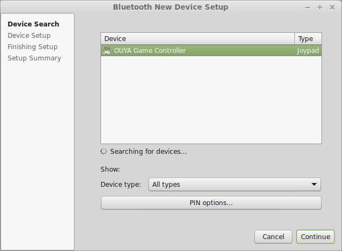Click Continue to proceed with setup

(316, 236)
